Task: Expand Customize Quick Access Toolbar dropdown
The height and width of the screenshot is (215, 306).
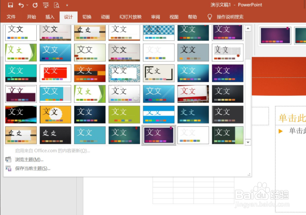Action: point(67,5)
